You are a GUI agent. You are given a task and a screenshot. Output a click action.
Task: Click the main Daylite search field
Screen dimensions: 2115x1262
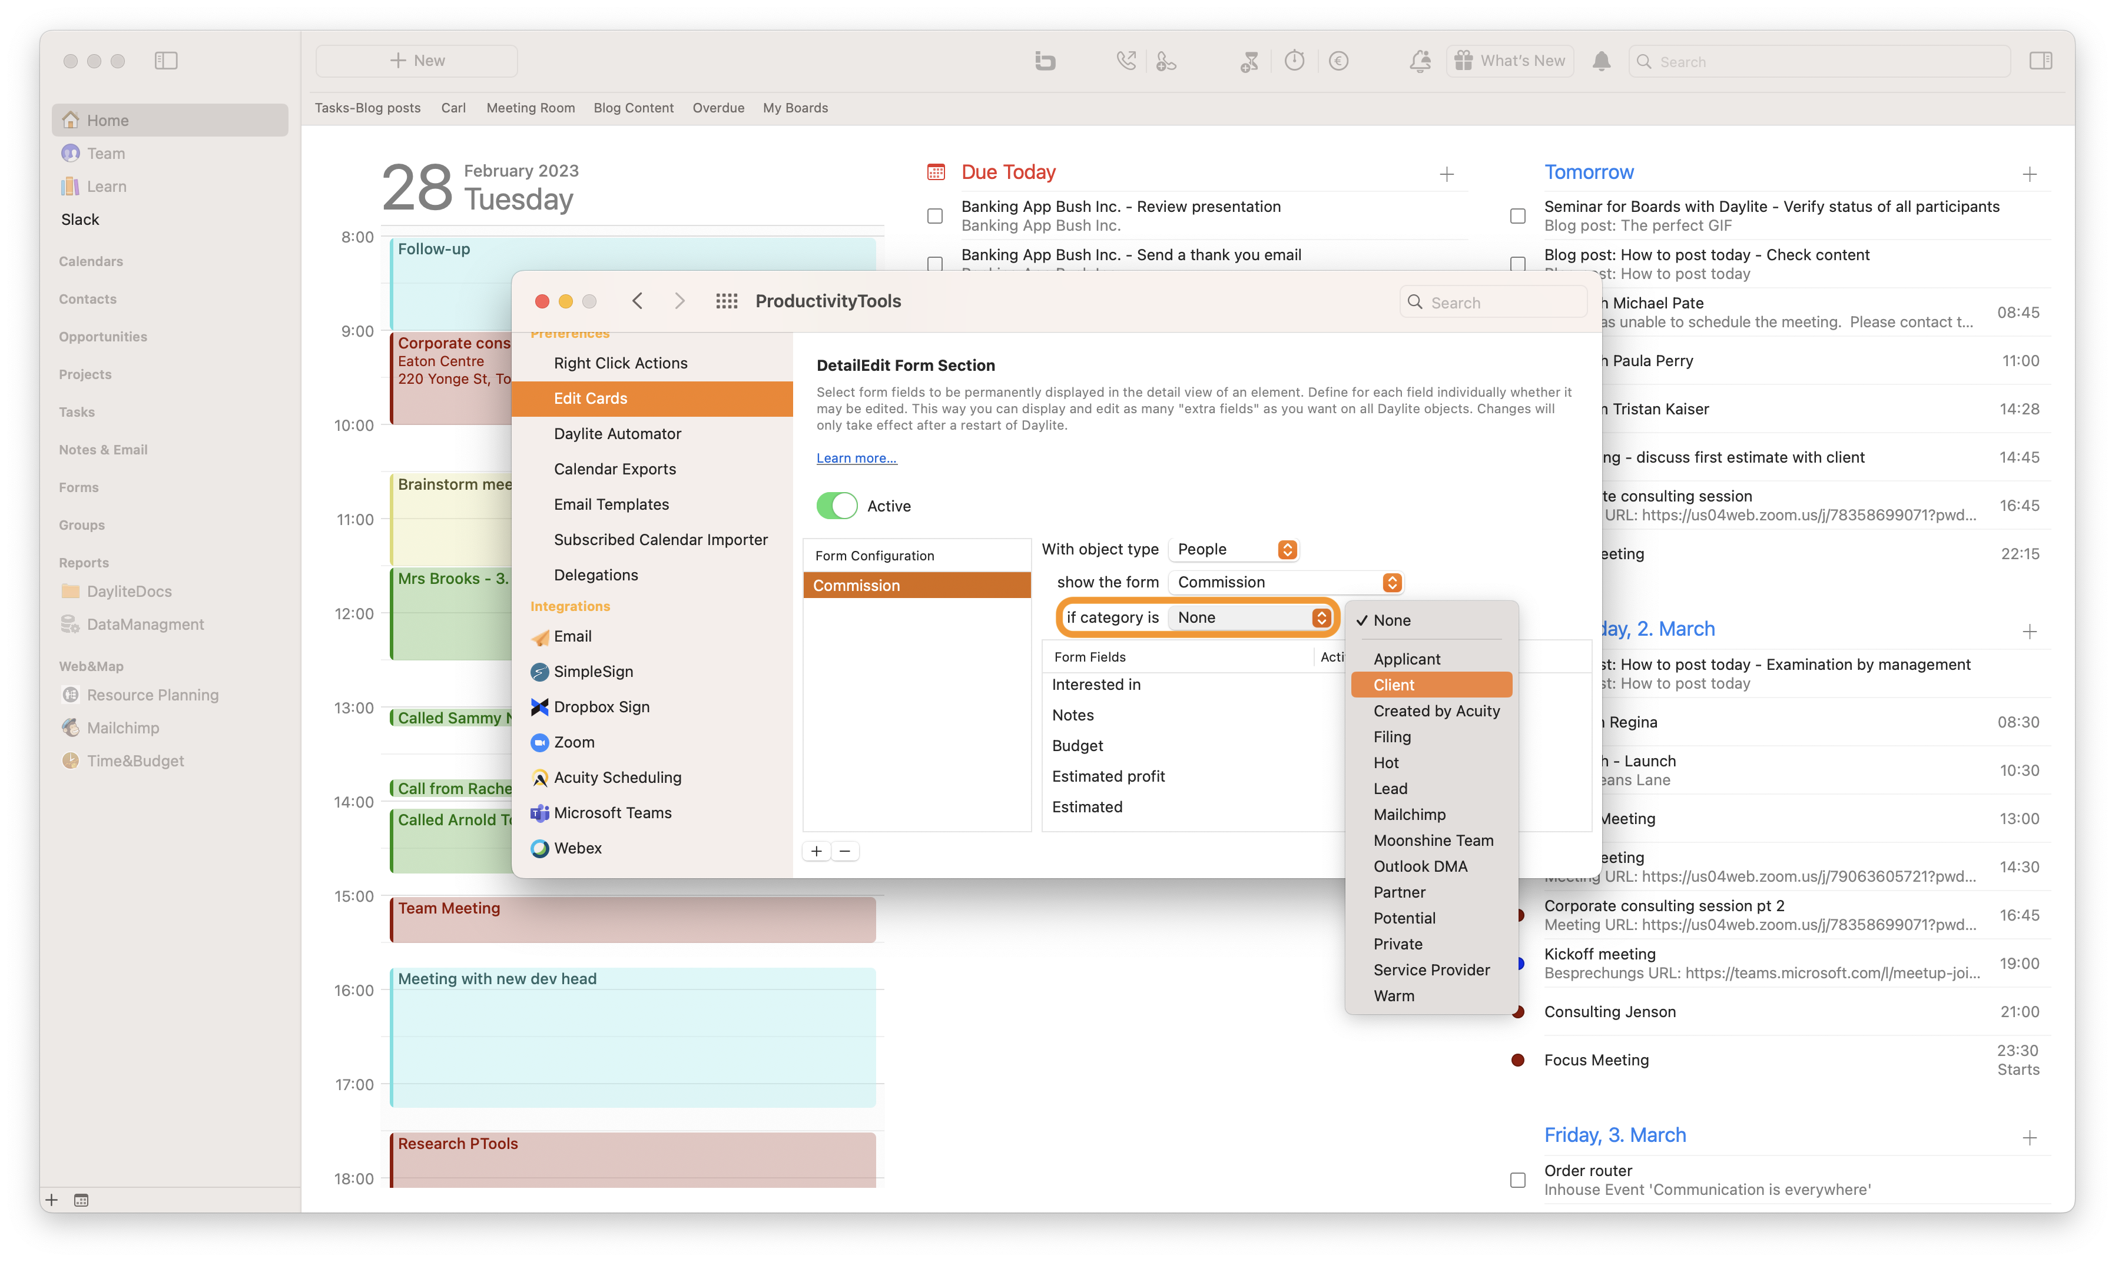tap(1819, 61)
